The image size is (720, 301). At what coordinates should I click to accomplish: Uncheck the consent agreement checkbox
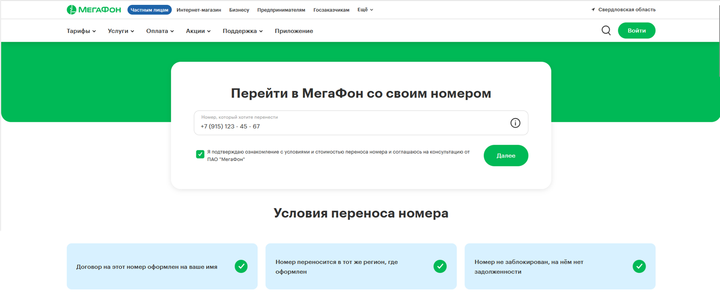coord(200,154)
